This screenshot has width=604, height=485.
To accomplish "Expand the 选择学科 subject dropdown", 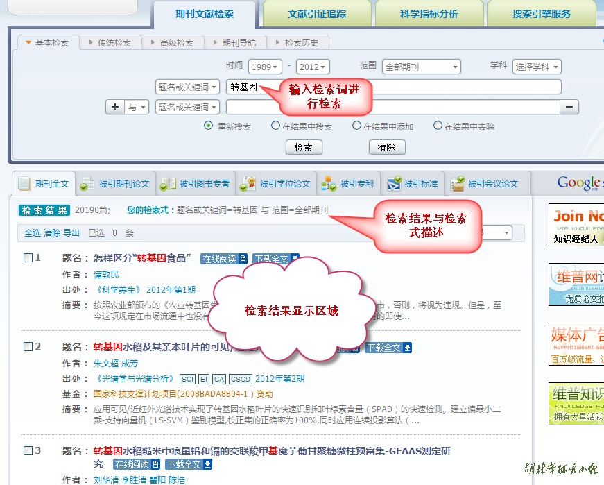I will click(537, 67).
